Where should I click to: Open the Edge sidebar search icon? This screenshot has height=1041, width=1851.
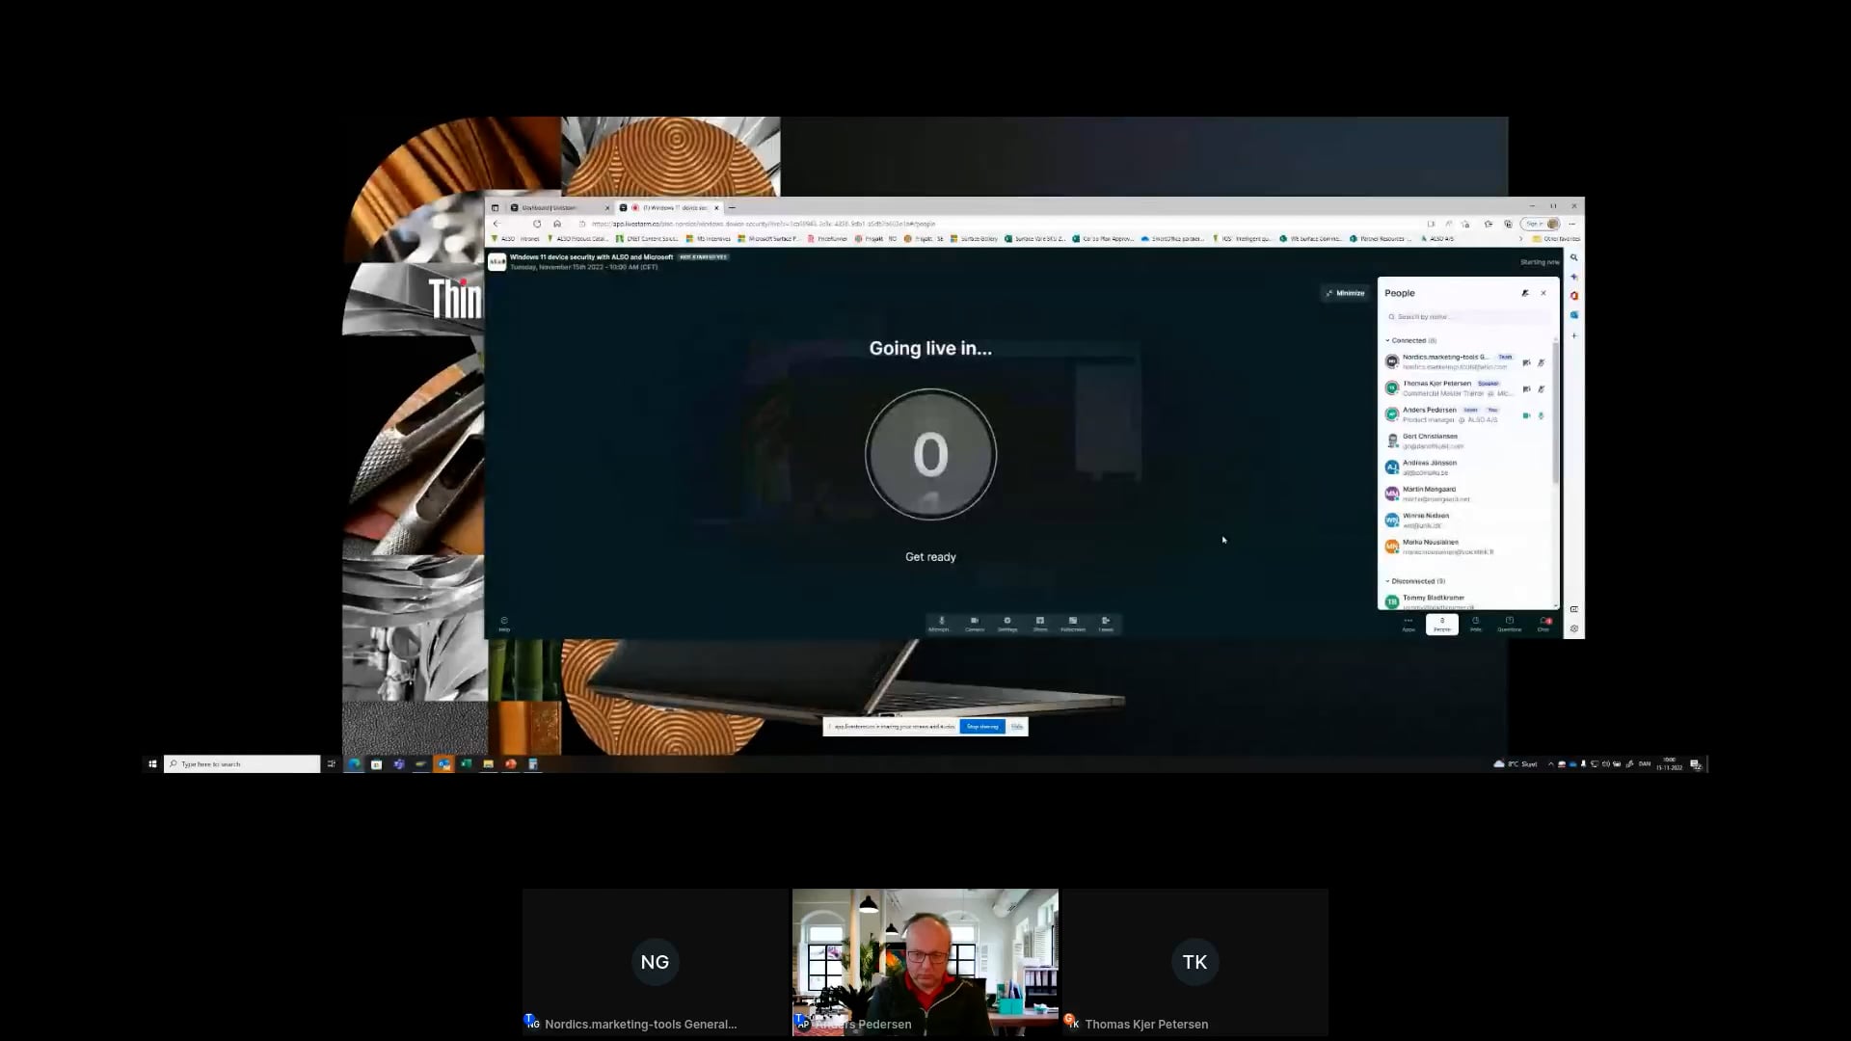click(x=1574, y=257)
